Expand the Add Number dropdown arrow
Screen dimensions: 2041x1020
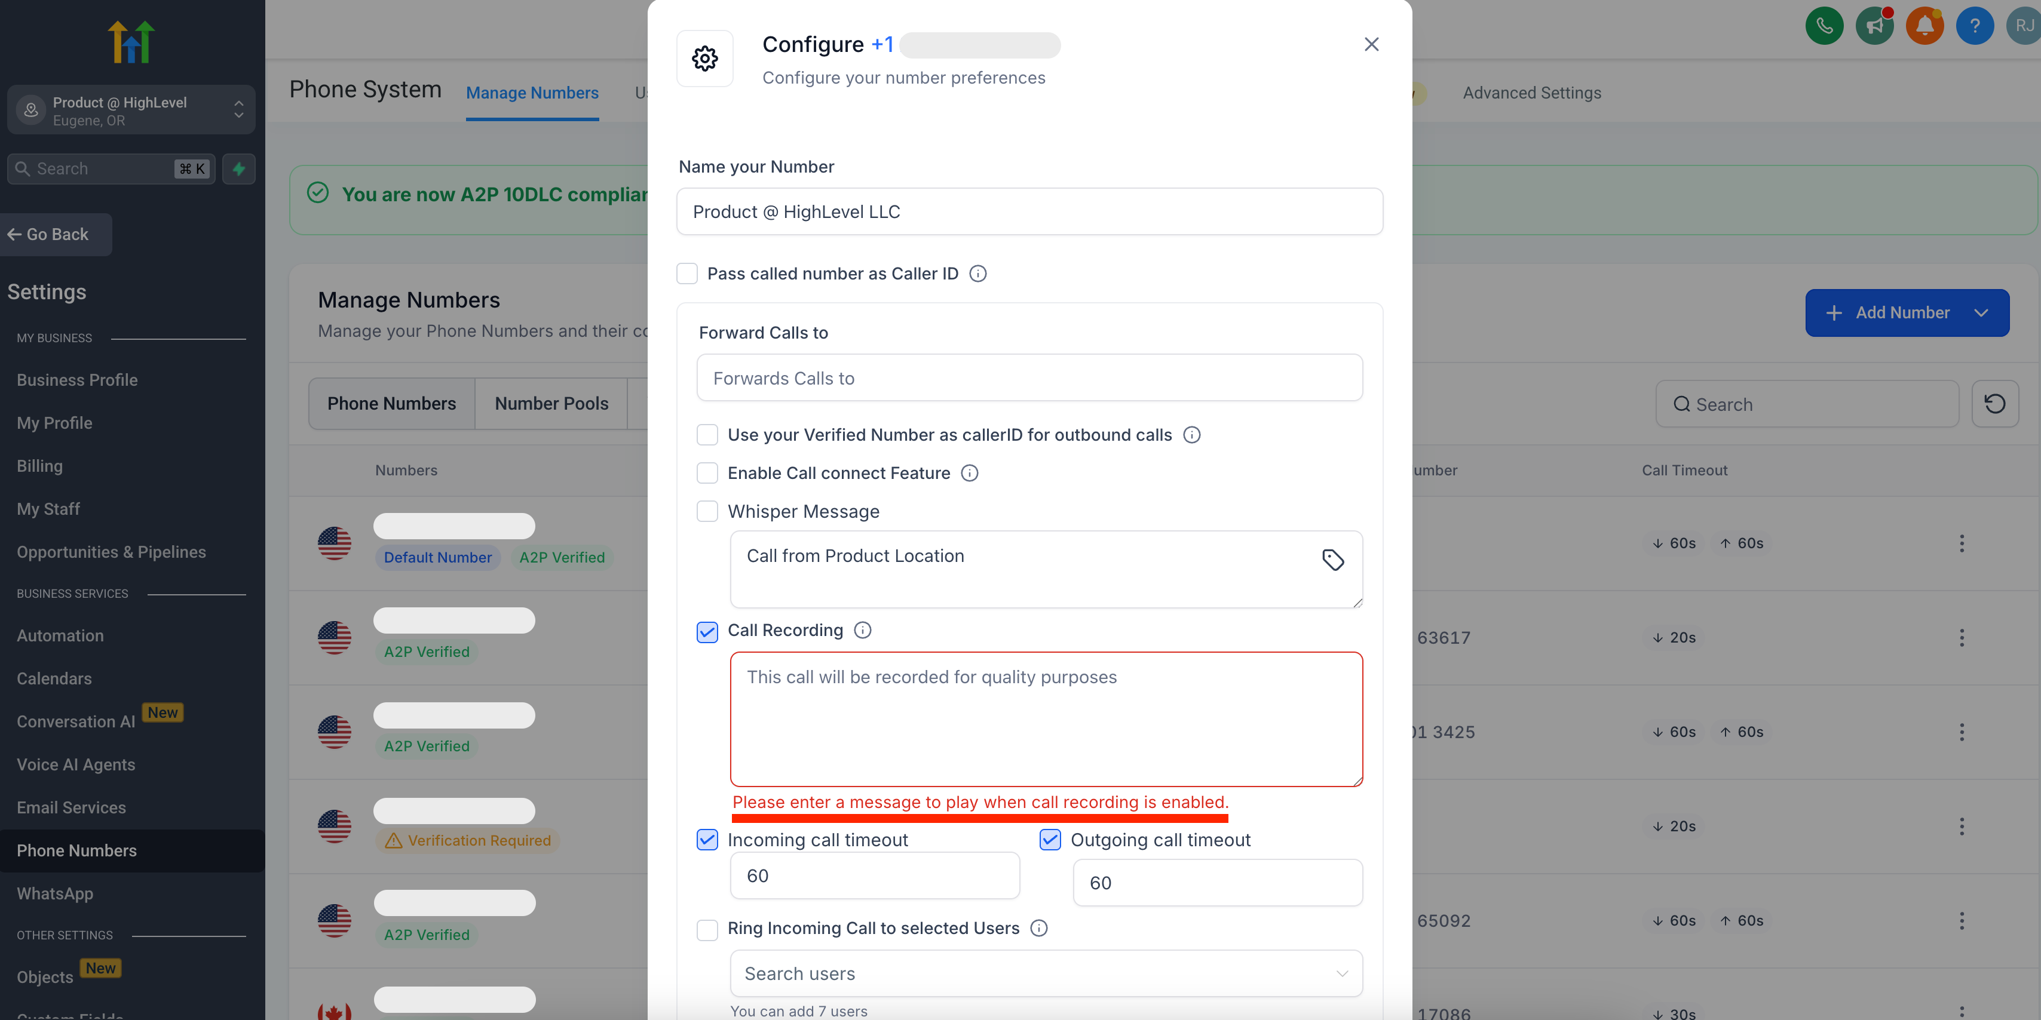click(1982, 313)
